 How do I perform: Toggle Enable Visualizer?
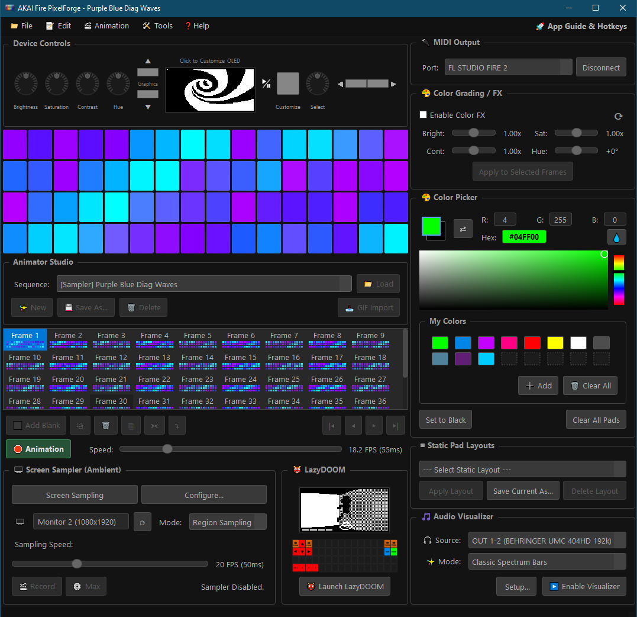tap(584, 586)
